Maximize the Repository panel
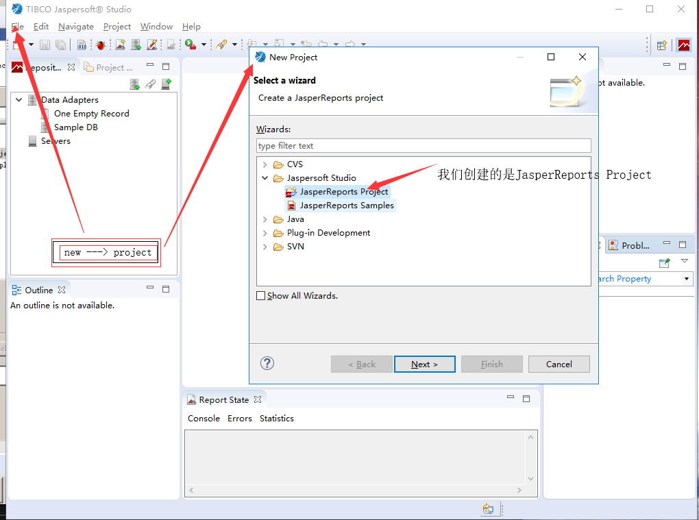The width and height of the screenshot is (699, 520). pos(166,66)
